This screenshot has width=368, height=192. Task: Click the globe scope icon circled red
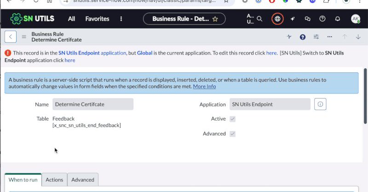coord(277,19)
